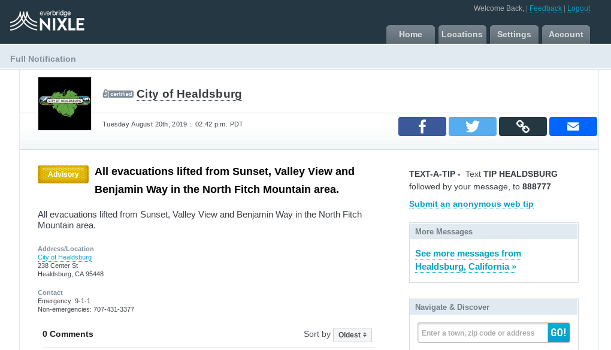Go to the Settings tab
Image resolution: width=611 pixels, height=350 pixels.
tap(514, 35)
